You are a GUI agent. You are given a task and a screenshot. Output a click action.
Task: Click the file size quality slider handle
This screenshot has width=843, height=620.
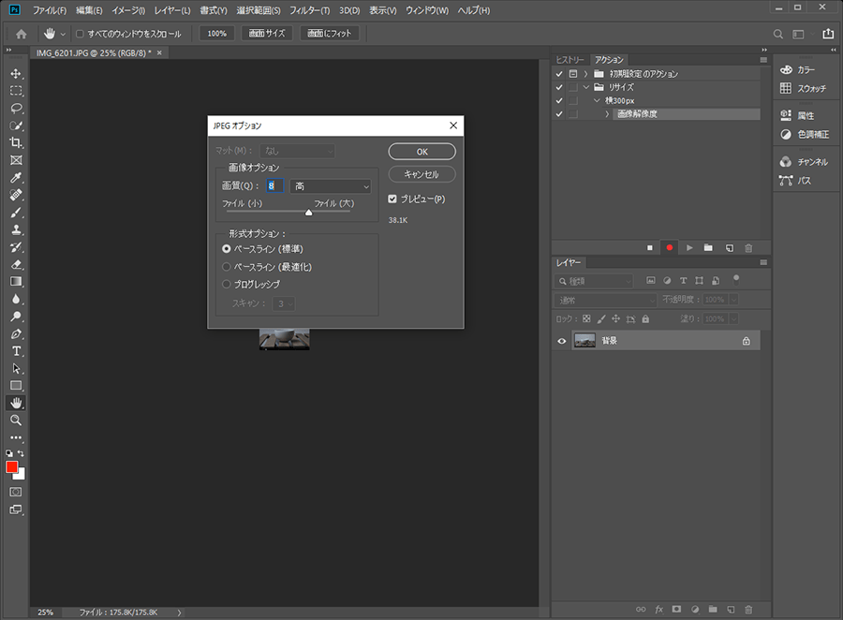tap(308, 213)
